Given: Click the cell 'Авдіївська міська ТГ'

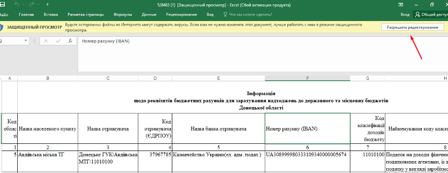Looking at the screenshot, I should (47, 162).
